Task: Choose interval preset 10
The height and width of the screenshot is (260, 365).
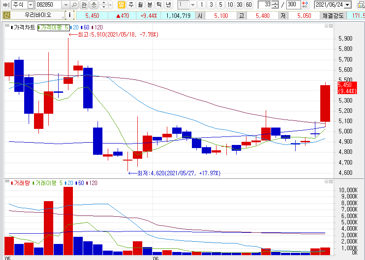Action: (x=230, y=4)
